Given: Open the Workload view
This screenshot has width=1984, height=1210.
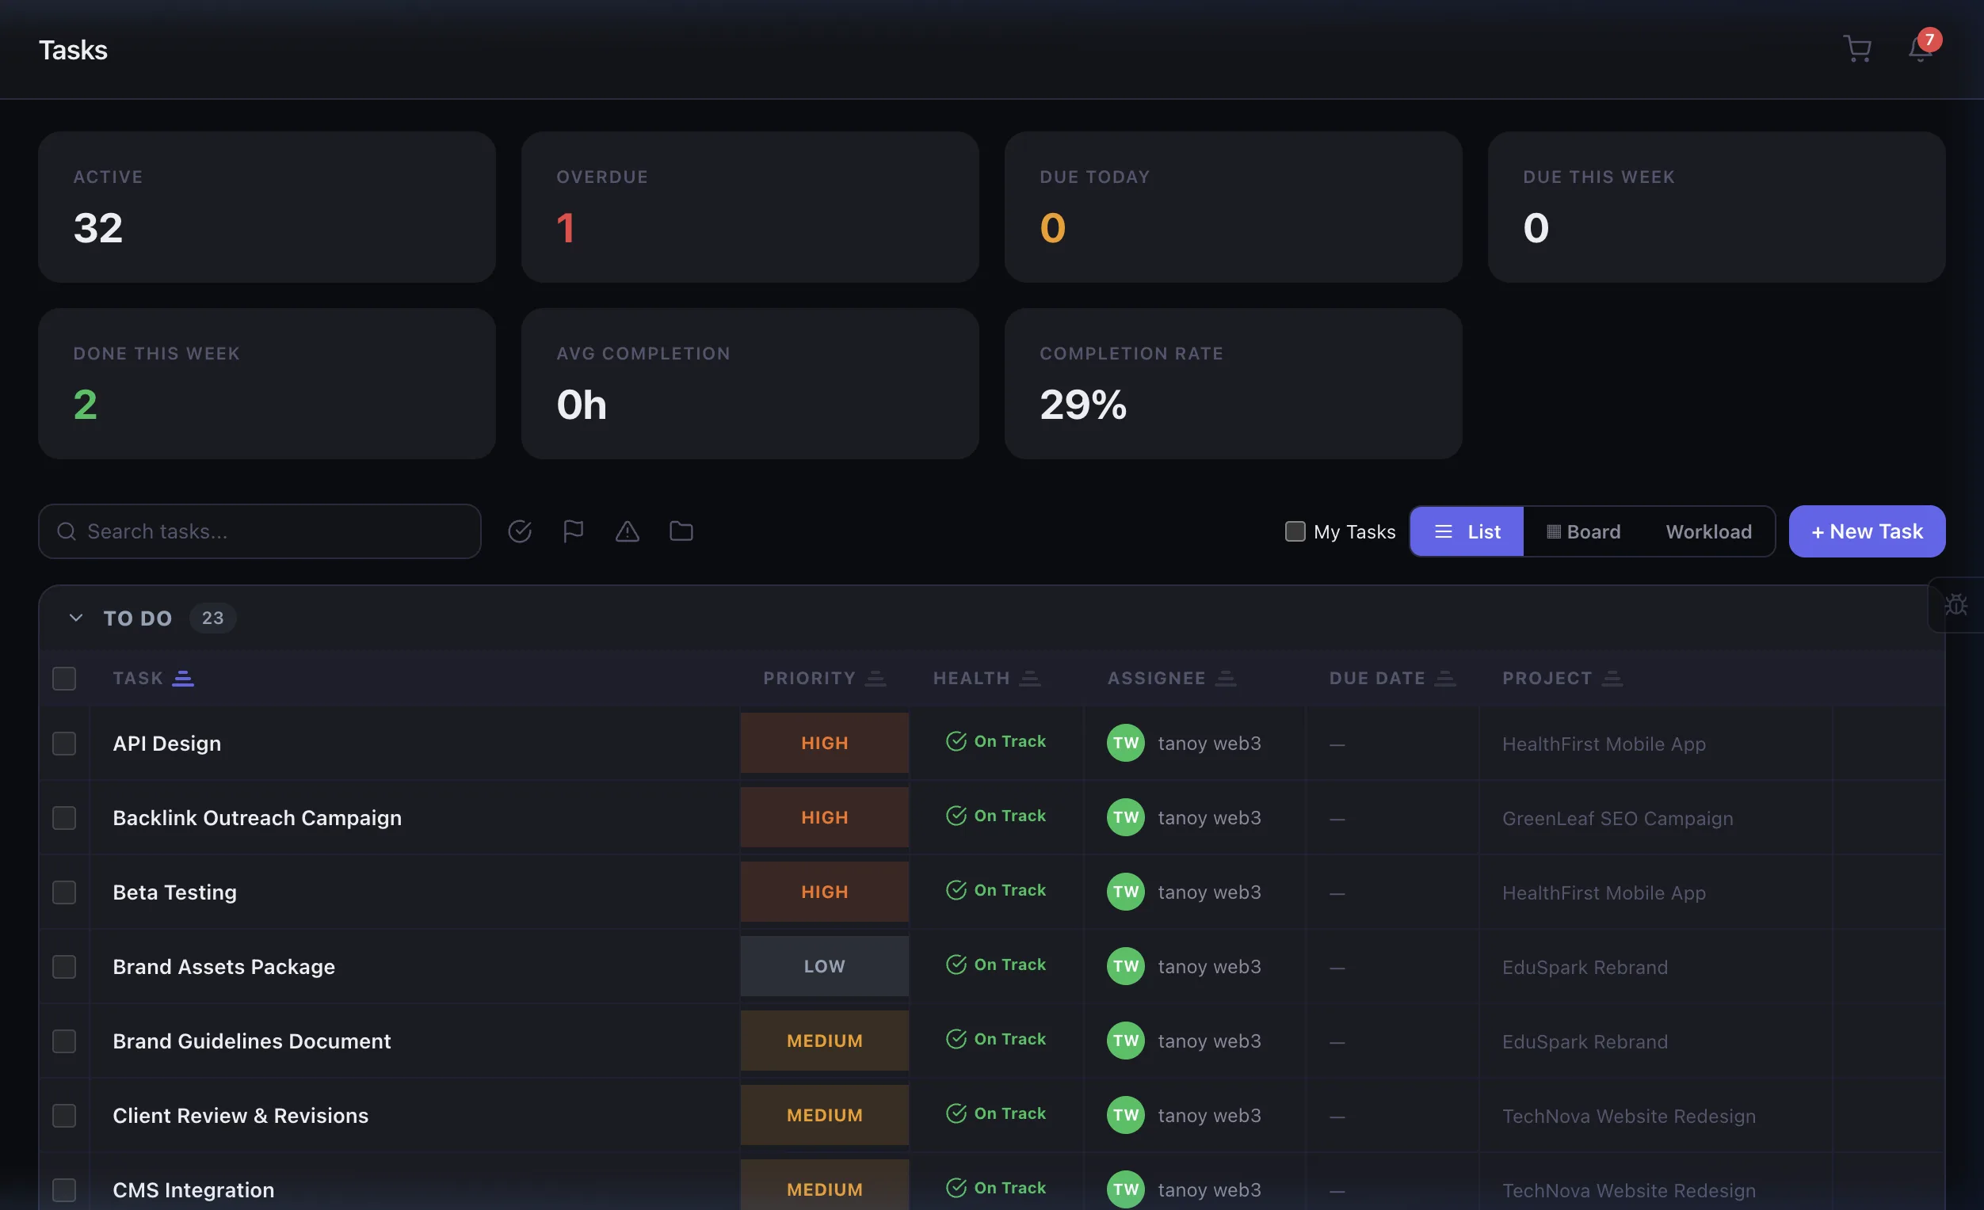Looking at the screenshot, I should point(1707,531).
